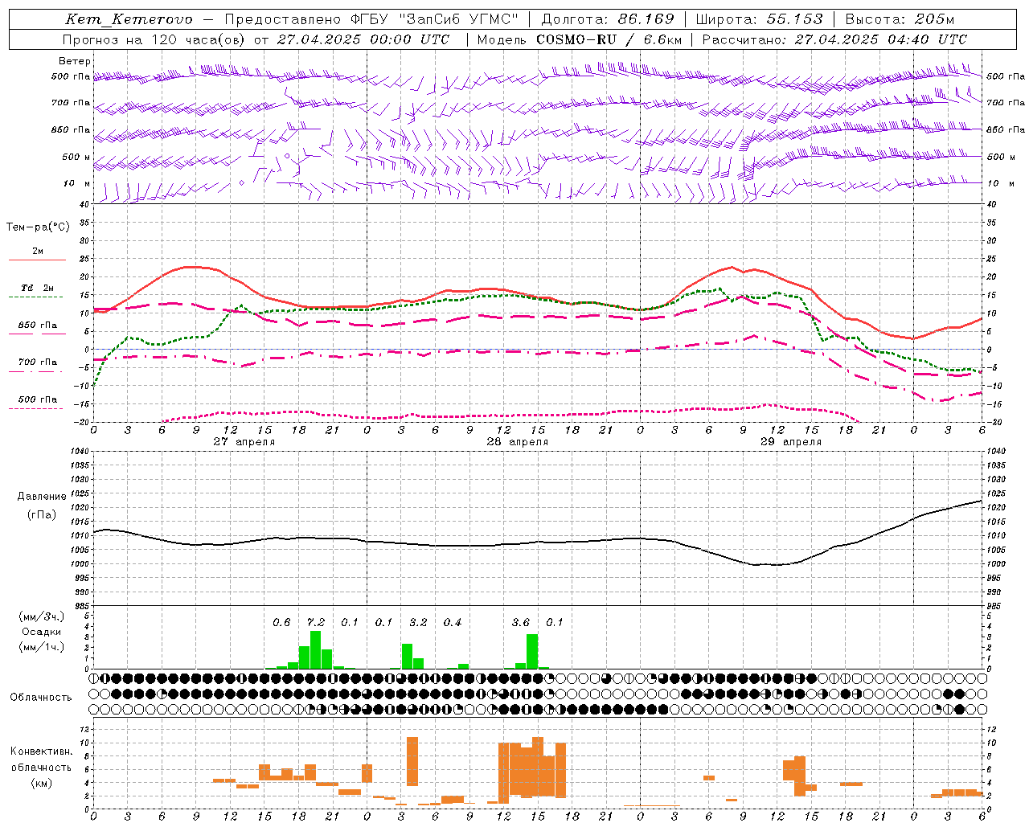
Task: Click the '(мм/3ч.)' precipitation unit label
Action: point(42,616)
